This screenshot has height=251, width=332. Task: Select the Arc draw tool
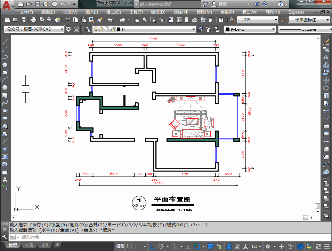[x=5, y=80]
